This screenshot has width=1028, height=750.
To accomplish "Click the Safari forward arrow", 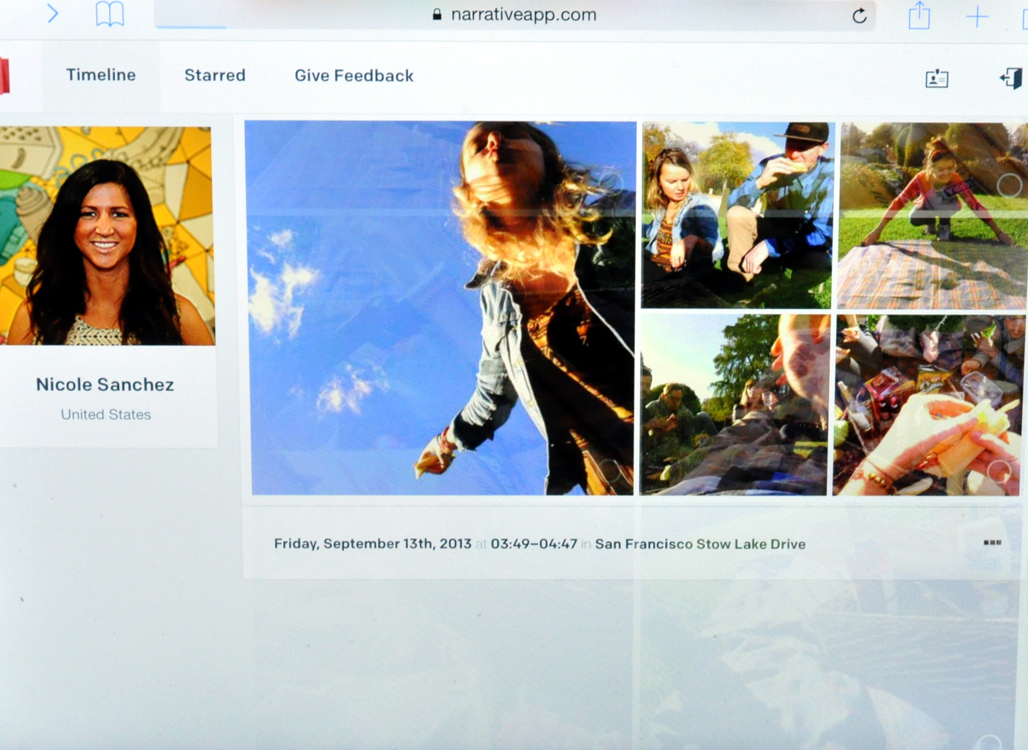I will [52, 13].
